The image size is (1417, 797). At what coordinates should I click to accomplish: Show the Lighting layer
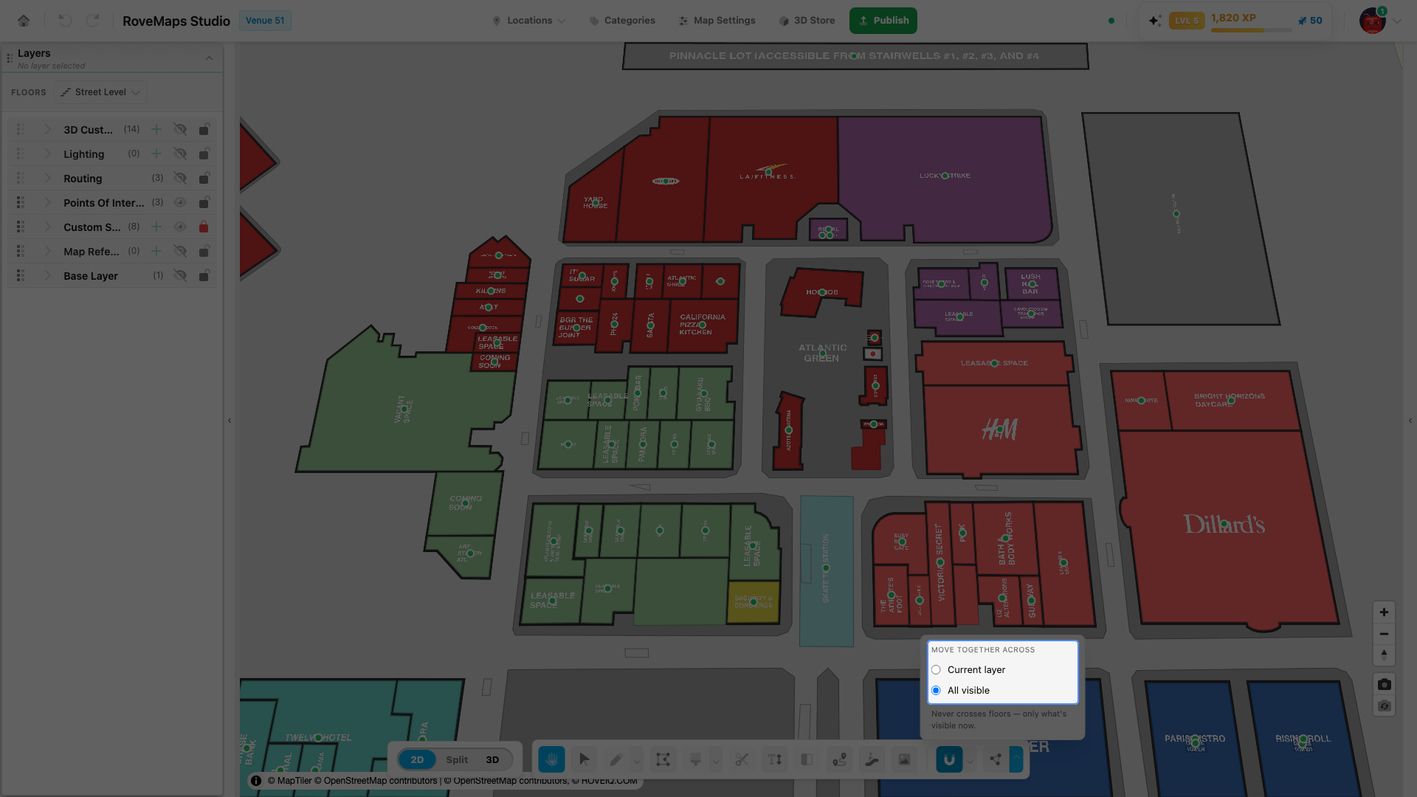coord(180,153)
